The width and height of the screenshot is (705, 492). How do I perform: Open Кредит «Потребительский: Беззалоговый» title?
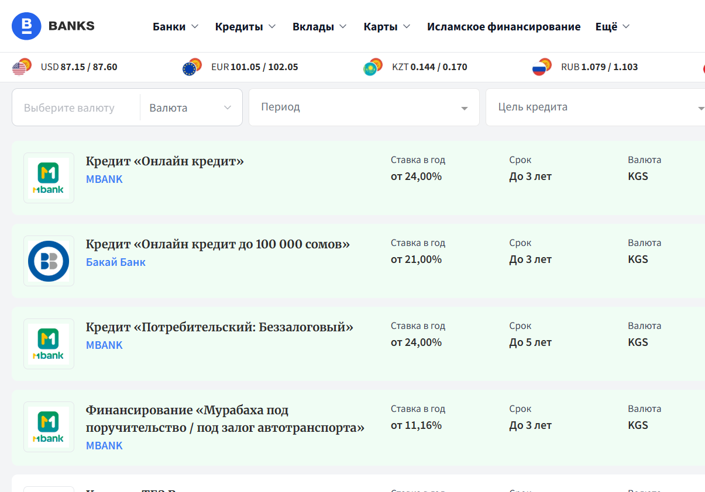[x=219, y=327]
